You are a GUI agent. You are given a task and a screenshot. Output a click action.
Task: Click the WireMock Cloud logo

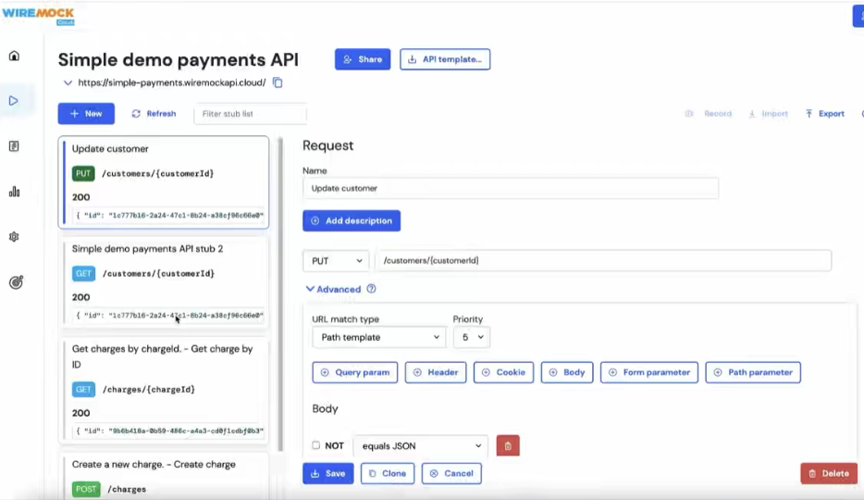38,15
